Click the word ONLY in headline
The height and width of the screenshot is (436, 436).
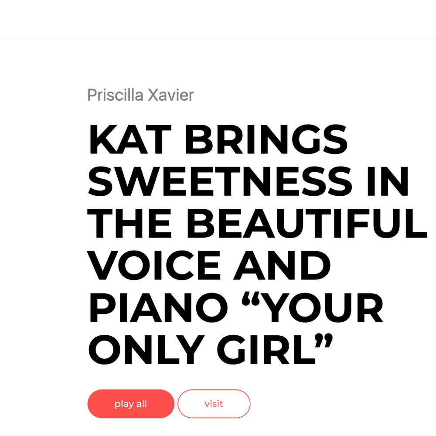pos(146,350)
